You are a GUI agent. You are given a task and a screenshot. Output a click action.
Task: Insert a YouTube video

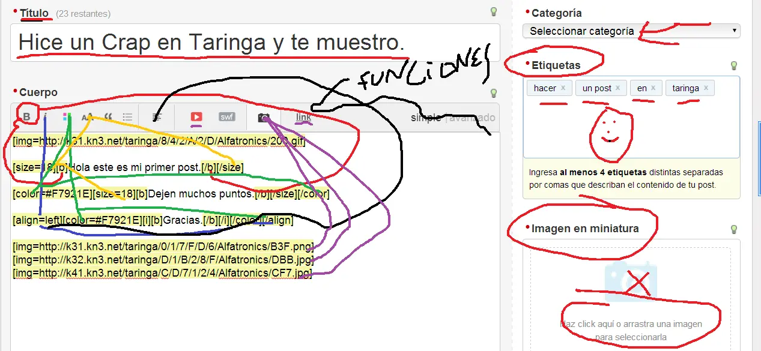coord(196,117)
